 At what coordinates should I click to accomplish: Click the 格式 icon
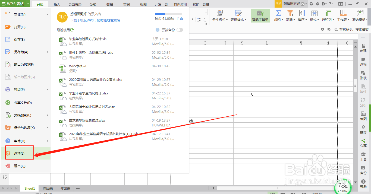click(314, 13)
